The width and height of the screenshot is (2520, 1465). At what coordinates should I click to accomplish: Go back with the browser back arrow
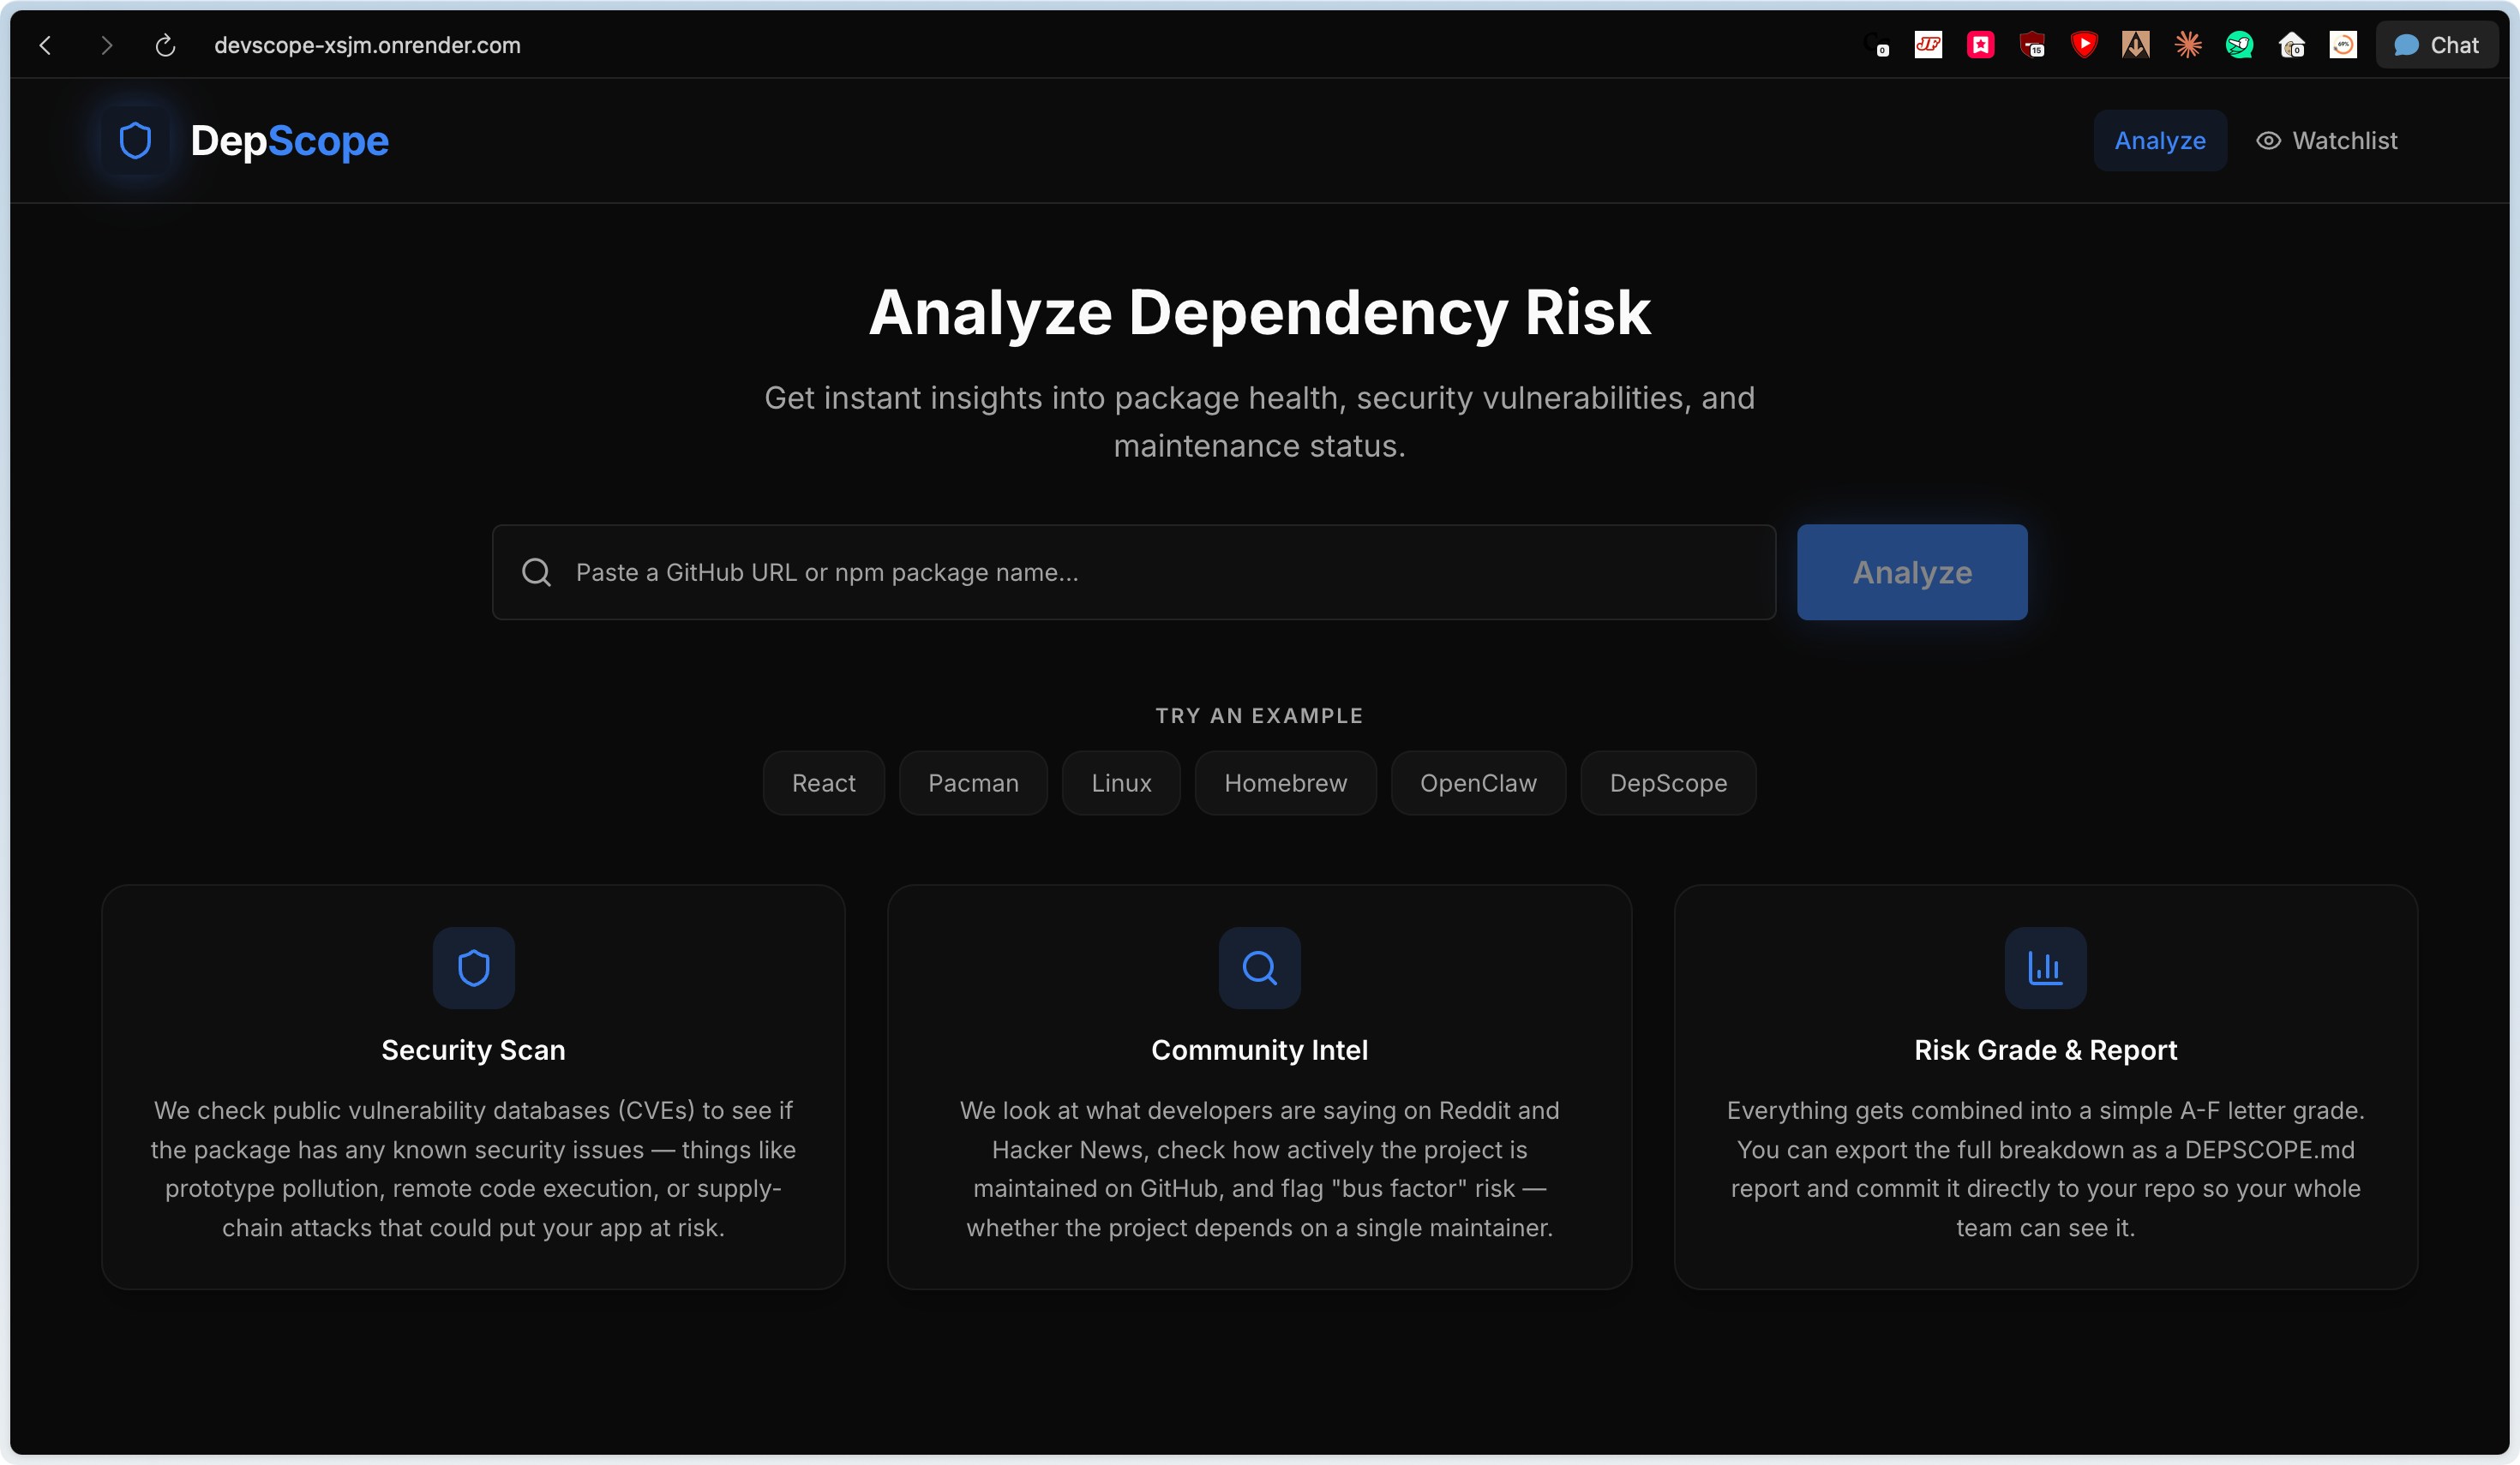(45, 45)
